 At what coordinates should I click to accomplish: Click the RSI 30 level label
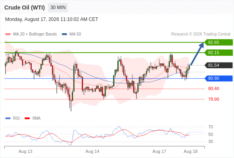click(x=211, y=141)
